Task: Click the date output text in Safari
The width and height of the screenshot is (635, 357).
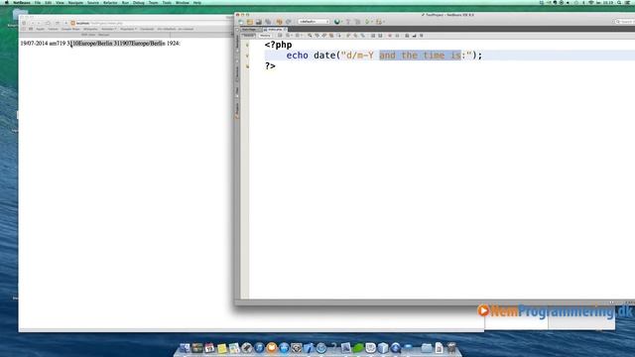Action: pos(100,44)
